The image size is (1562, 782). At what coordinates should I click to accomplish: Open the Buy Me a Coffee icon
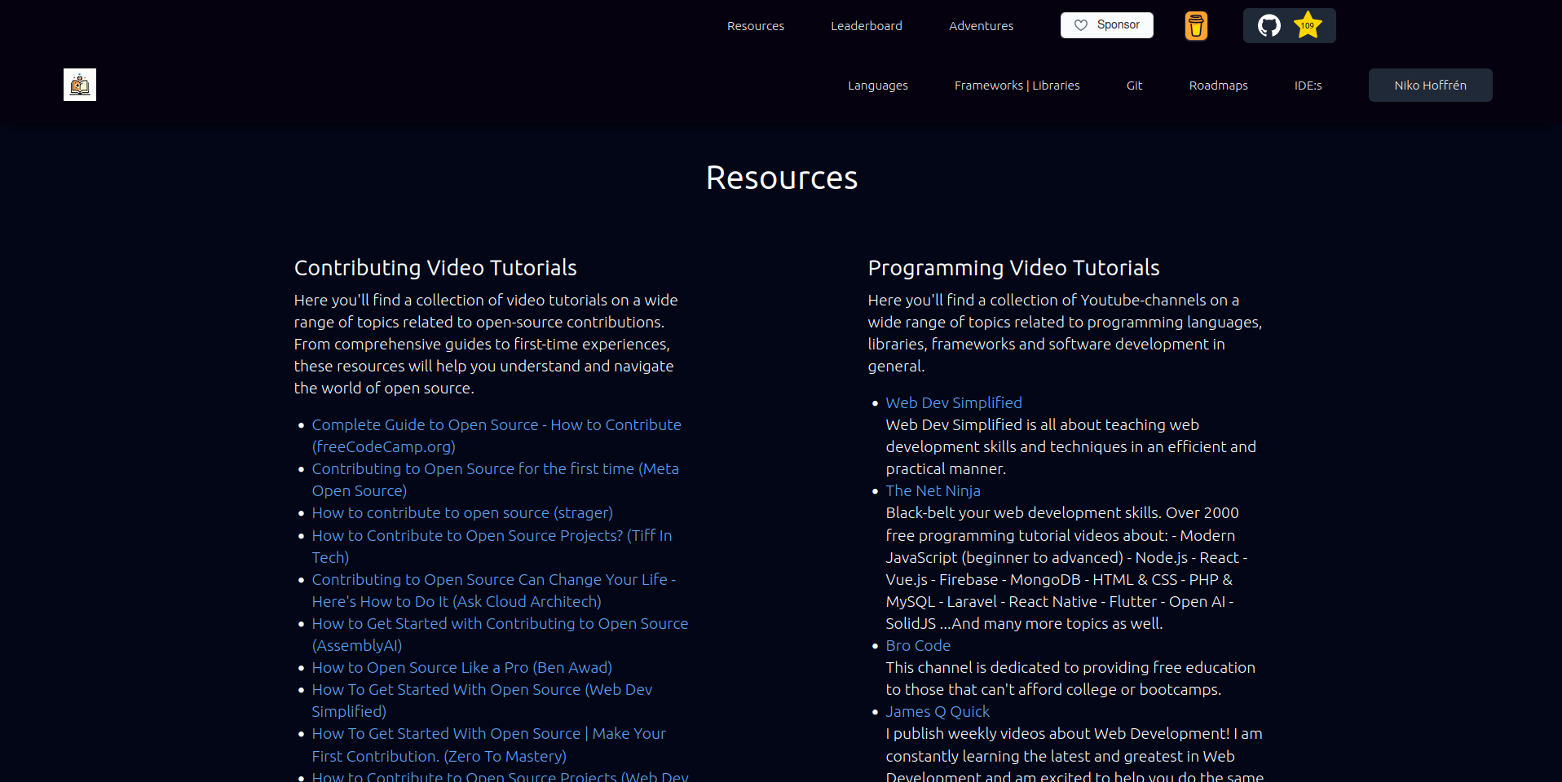coord(1196,26)
